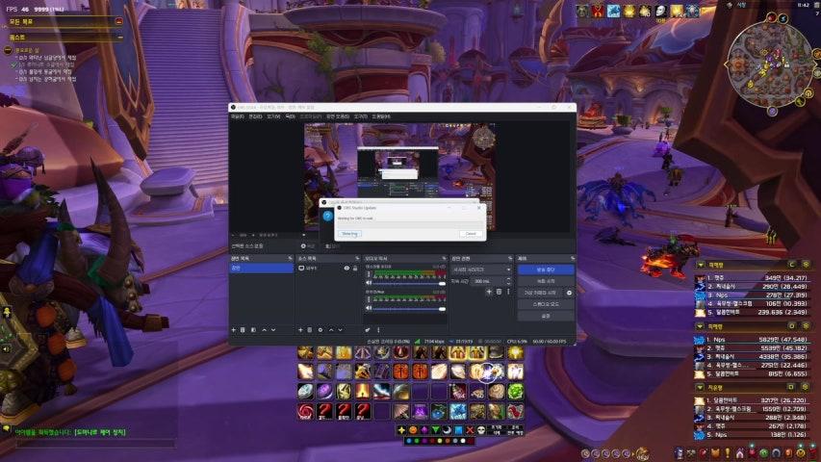Expand top damage meter window dropdown triangle

point(701,265)
